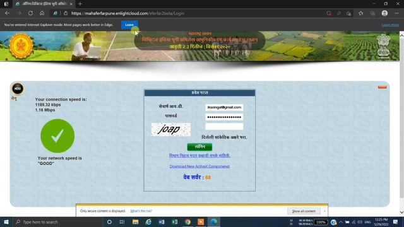Click the page scrollbar up arrow

(x=401, y=35)
